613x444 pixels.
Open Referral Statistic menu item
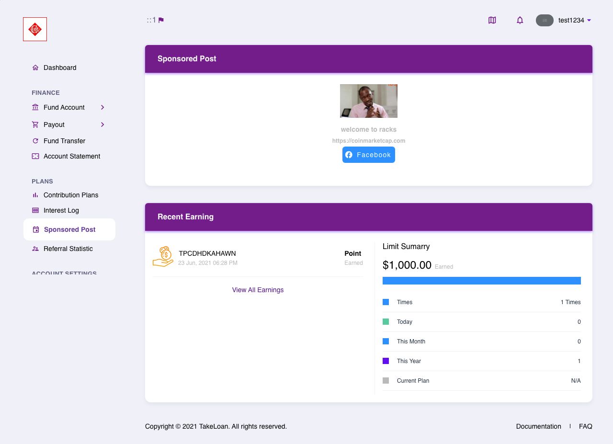(68, 249)
